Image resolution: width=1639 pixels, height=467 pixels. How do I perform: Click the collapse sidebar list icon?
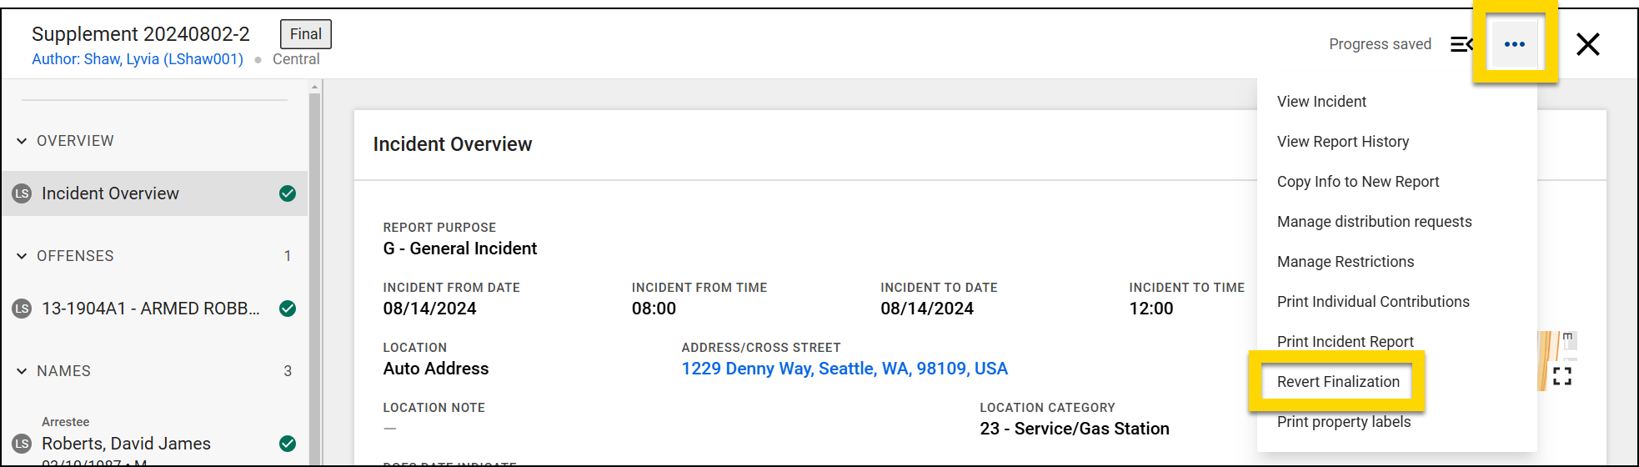(x=1461, y=44)
